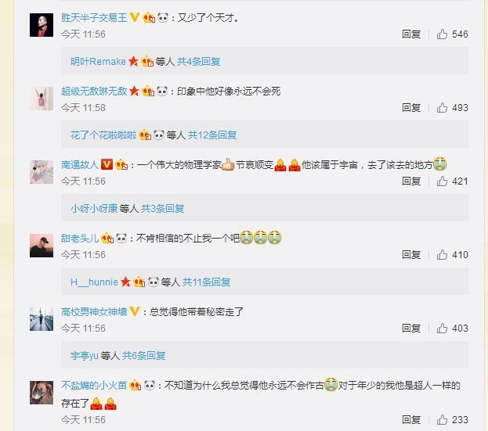Click thumbs-up icon beside 233
The image size is (488, 431).
[442, 420]
